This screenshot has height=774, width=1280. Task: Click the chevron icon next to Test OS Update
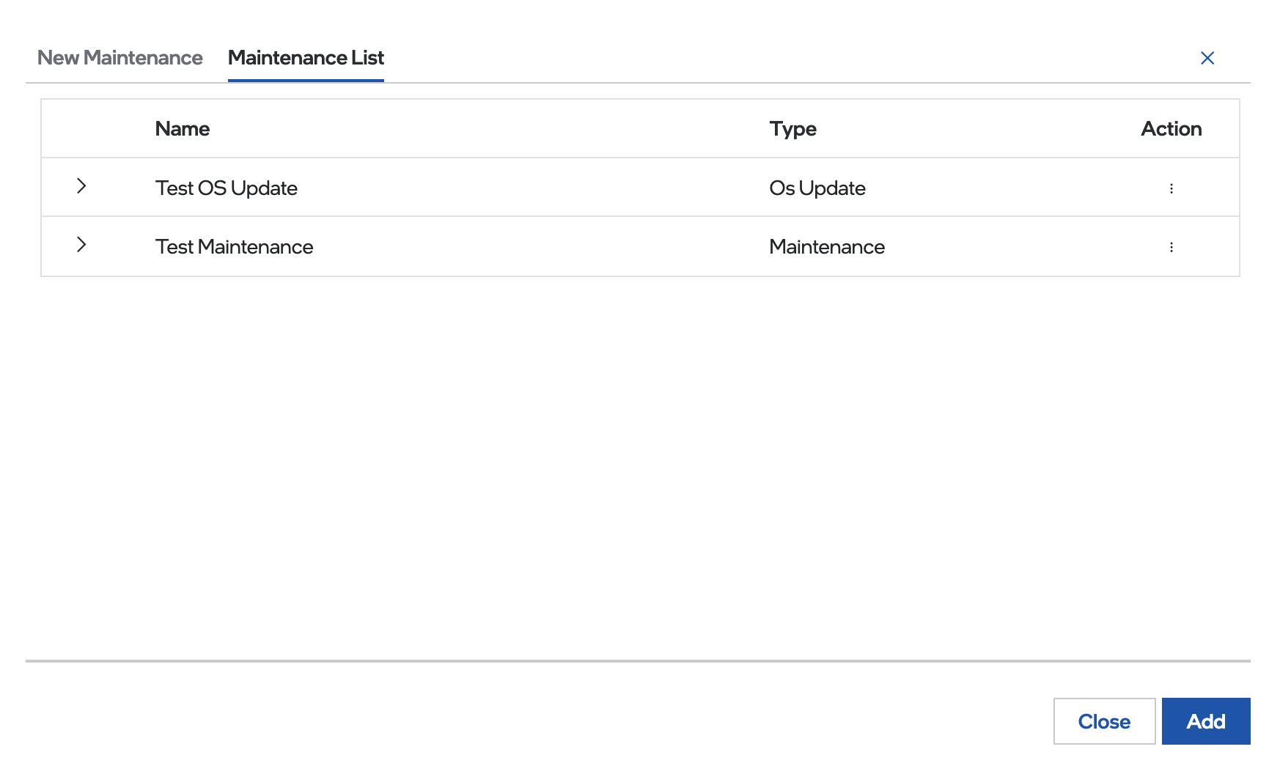[81, 187]
